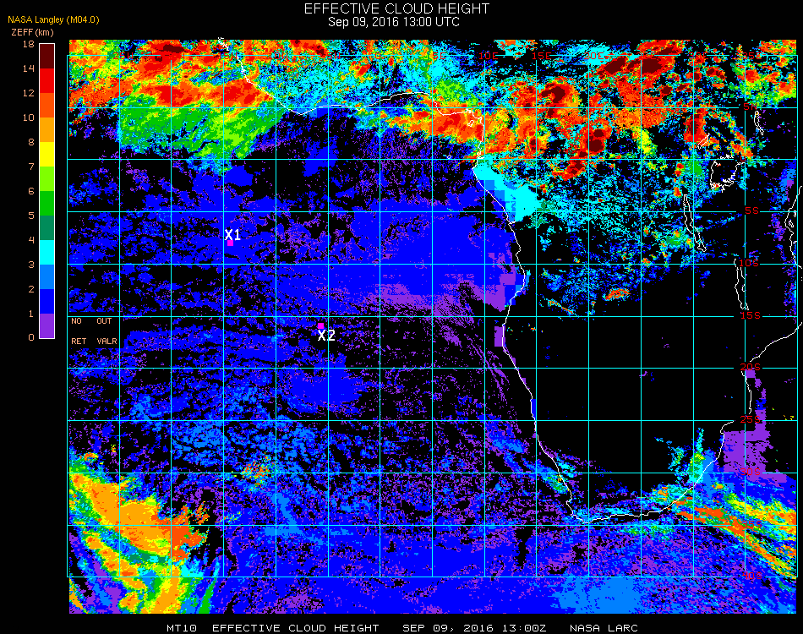Click the '15S' latitude label
803x634 pixels.
(x=751, y=315)
